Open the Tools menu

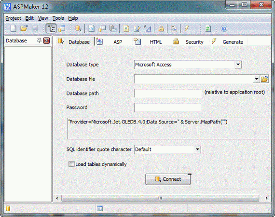58,18
